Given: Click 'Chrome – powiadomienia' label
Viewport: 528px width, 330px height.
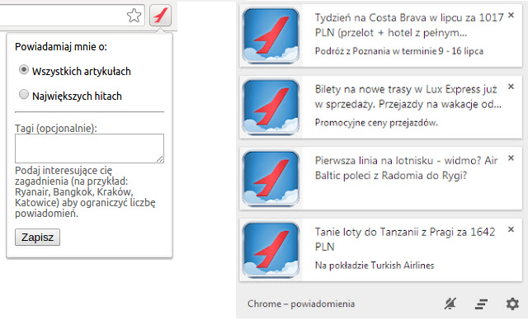Looking at the screenshot, I should tap(301, 304).
